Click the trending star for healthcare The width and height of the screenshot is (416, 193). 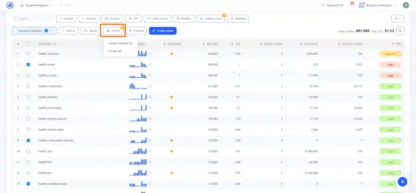172,173
